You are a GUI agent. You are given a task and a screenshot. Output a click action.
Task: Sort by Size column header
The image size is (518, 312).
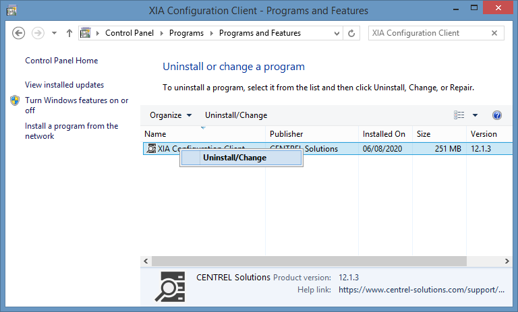439,134
